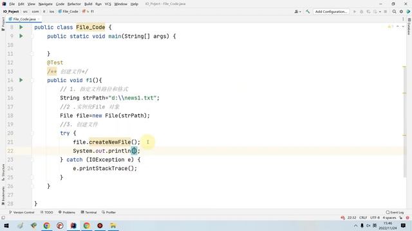Open the user account dropdown in toolbar

(x=297, y=12)
